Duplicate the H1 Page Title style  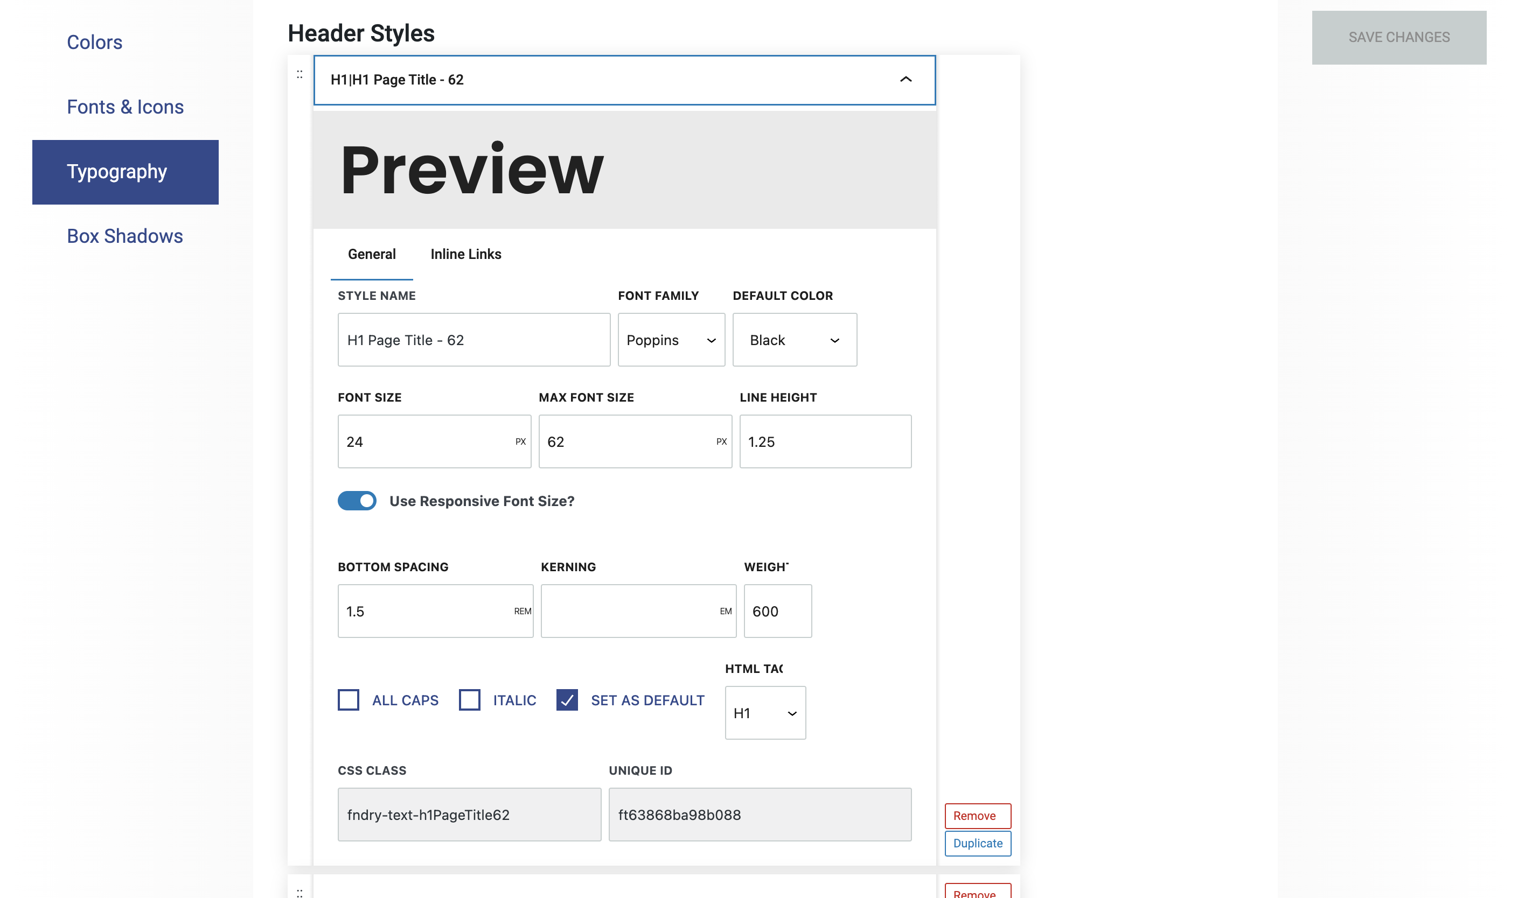(977, 843)
